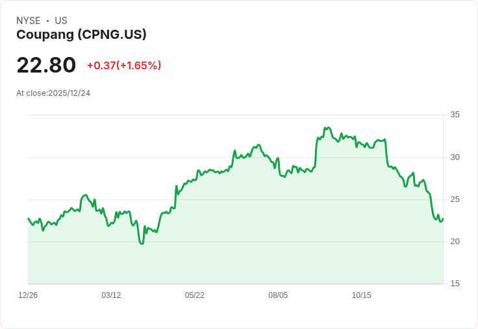Click the 30 label on the price axis
Screen dimensions: 478x329
click(455, 157)
